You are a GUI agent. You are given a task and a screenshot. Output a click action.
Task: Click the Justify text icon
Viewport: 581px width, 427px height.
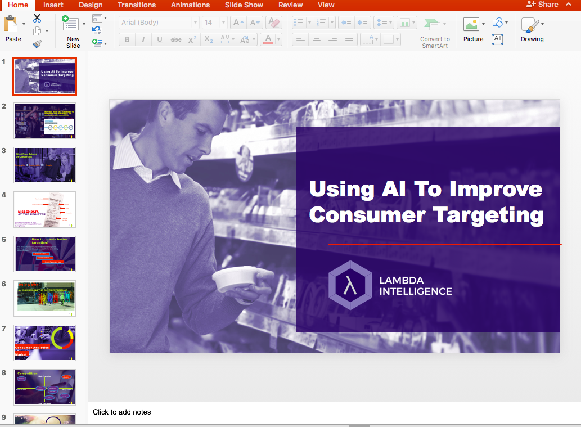click(x=349, y=39)
